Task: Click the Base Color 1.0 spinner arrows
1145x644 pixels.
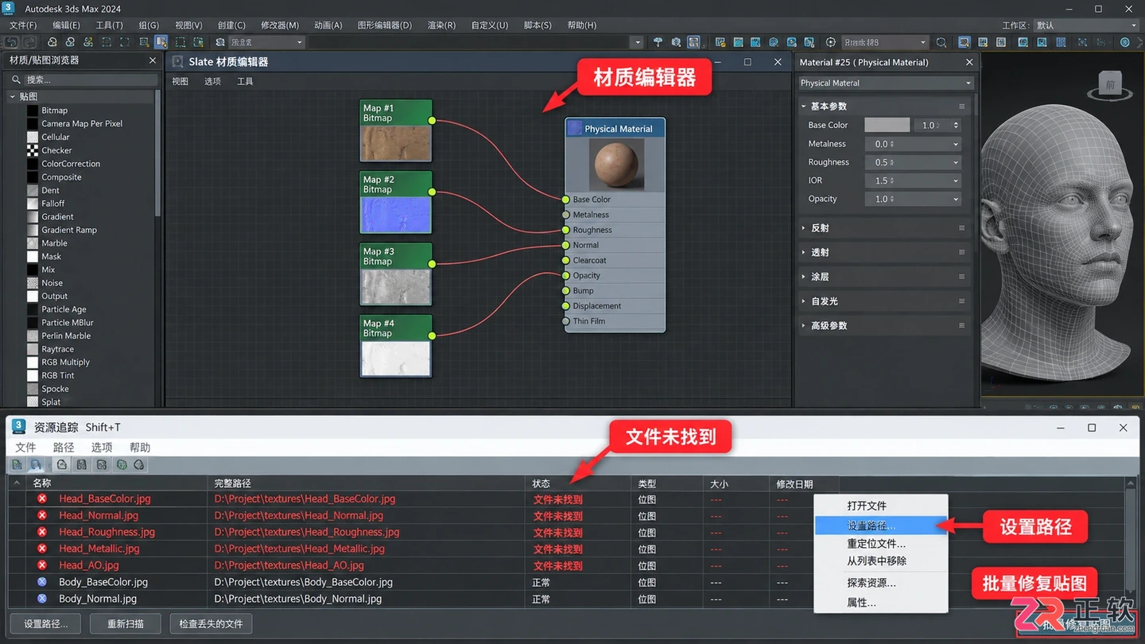Action: 956,125
